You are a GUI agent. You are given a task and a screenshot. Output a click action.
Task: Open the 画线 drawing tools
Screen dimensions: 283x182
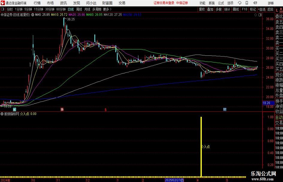tap(236, 9)
